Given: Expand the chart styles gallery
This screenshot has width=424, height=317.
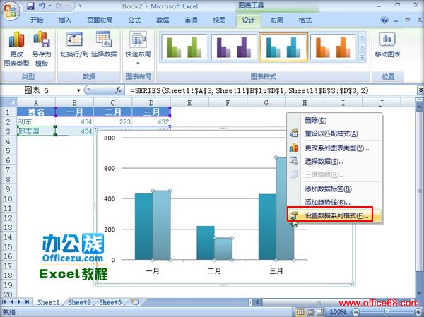Looking at the screenshot, I should click(362, 57).
